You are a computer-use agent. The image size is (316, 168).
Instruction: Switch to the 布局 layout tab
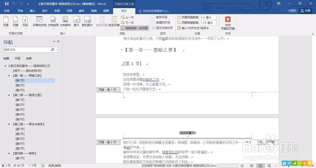[x=57, y=11]
